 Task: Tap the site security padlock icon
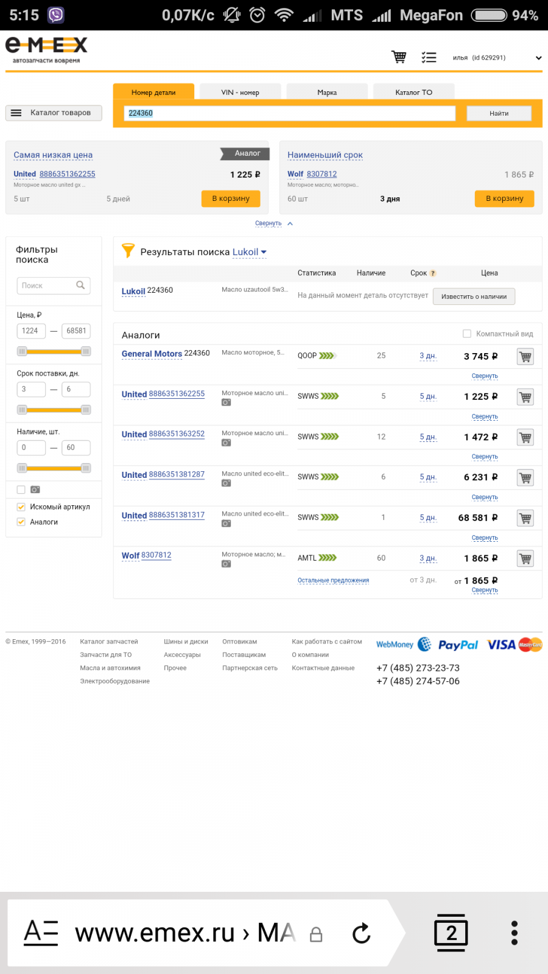pyautogui.click(x=316, y=934)
